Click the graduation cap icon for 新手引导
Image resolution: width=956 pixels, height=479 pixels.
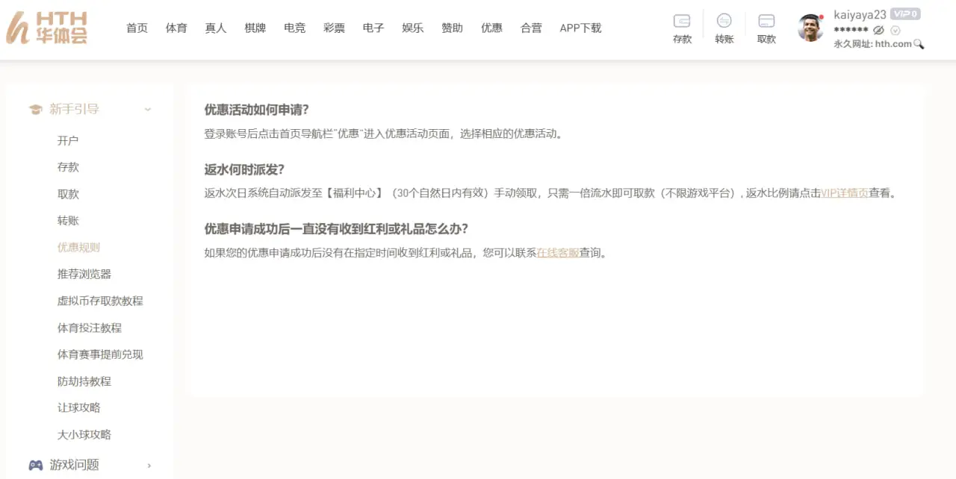[x=35, y=110]
